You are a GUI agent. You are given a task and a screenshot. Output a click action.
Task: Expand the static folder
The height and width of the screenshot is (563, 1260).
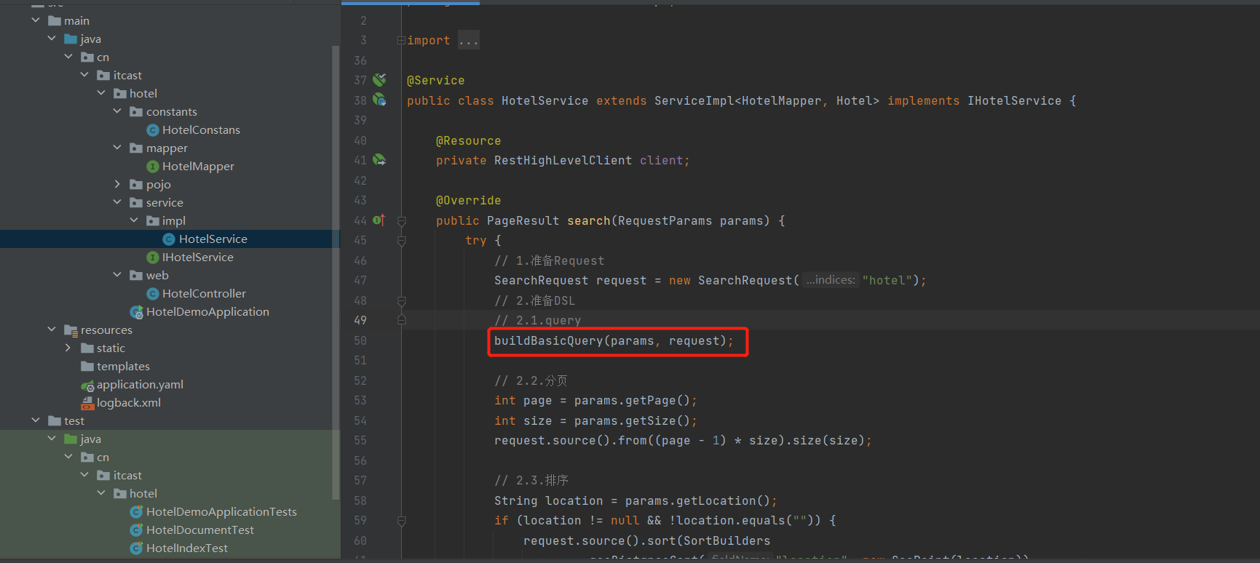(68, 348)
